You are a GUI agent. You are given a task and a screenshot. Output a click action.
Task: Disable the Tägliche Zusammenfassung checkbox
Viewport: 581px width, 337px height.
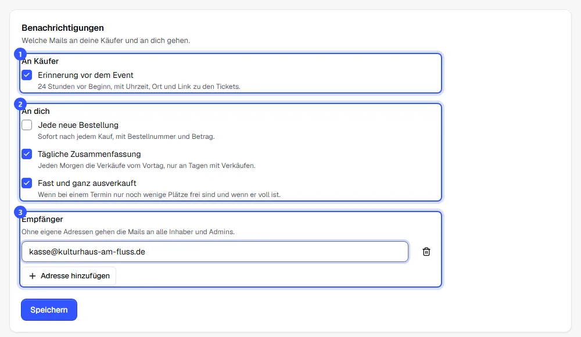click(x=27, y=154)
